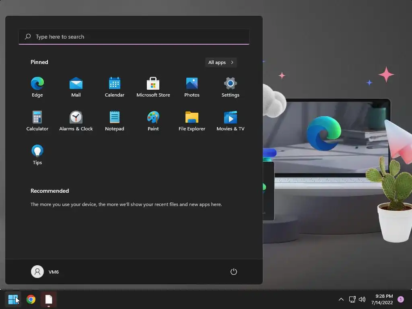Open the Edge browser from pinned apps
Screen dimensions: 412x309
pyautogui.click(x=37, y=87)
